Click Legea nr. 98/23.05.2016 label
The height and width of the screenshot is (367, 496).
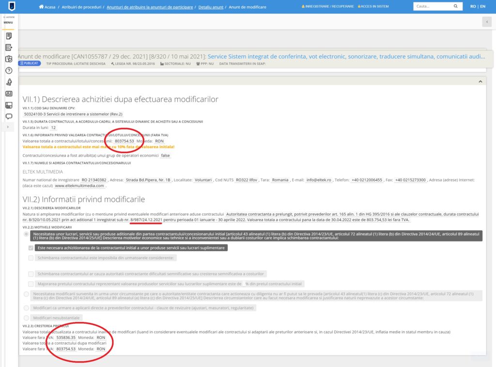[133, 64]
